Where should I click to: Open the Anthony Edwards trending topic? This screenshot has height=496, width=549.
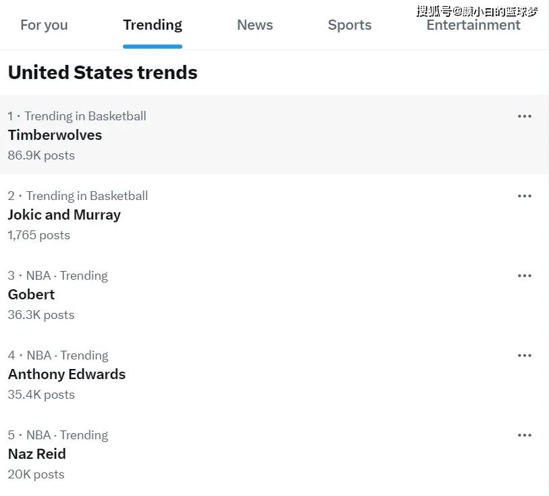click(67, 374)
